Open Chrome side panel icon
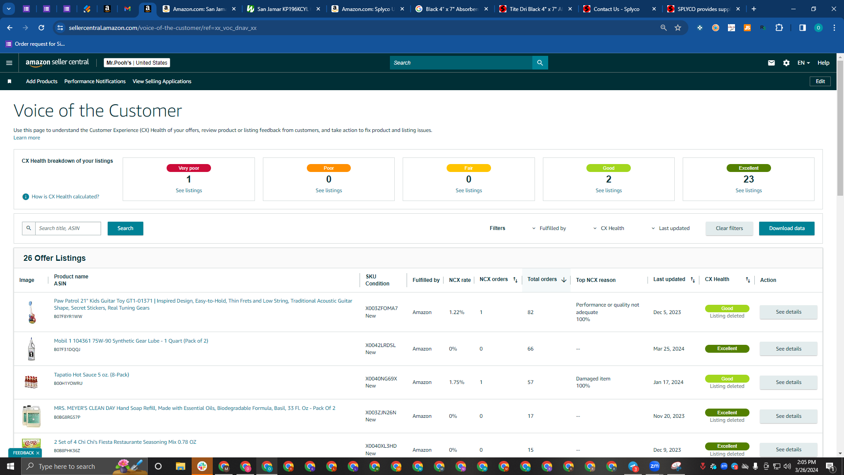Viewport: 844px width, 475px height. tap(802, 28)
